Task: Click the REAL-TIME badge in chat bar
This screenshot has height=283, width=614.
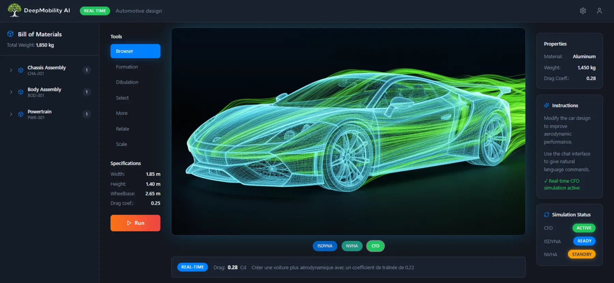Action: tap(192, 267)
